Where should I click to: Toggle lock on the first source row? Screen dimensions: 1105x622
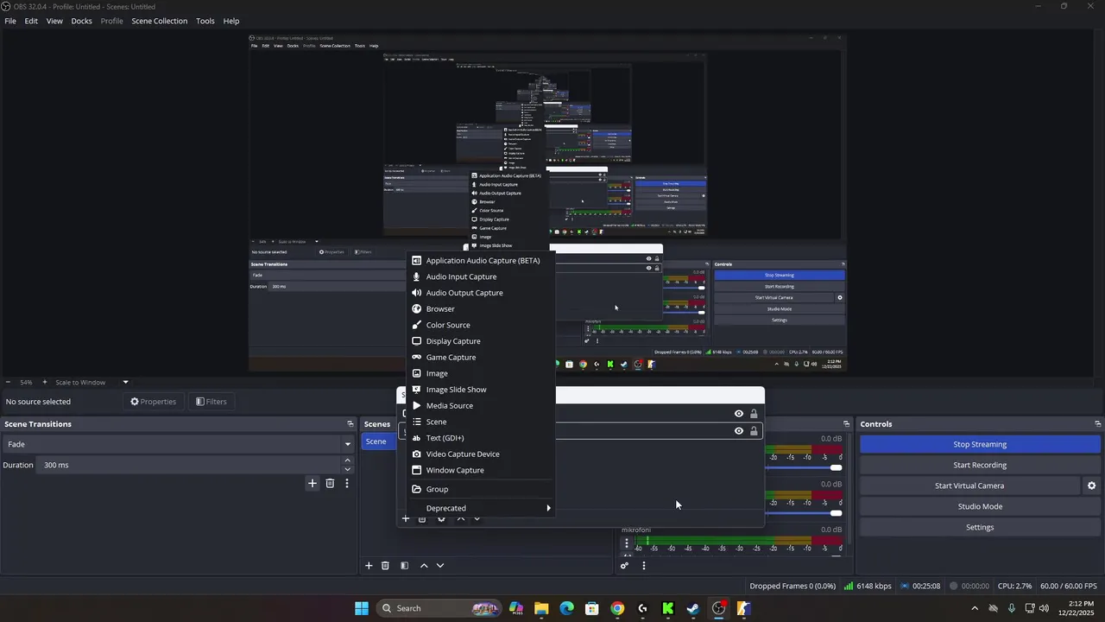click(x=754, y=414)
